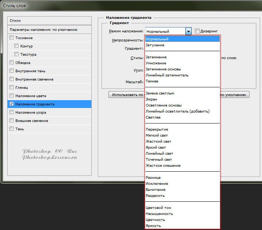262x230 pixels.
Task: Click the Нормальный blend mode combo box
Action: [165, 32]
